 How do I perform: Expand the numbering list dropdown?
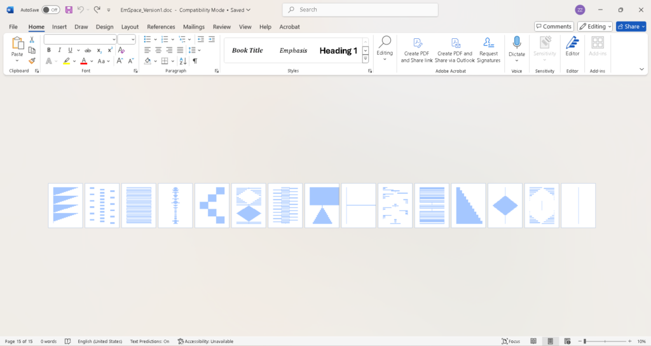coord(173,39)
